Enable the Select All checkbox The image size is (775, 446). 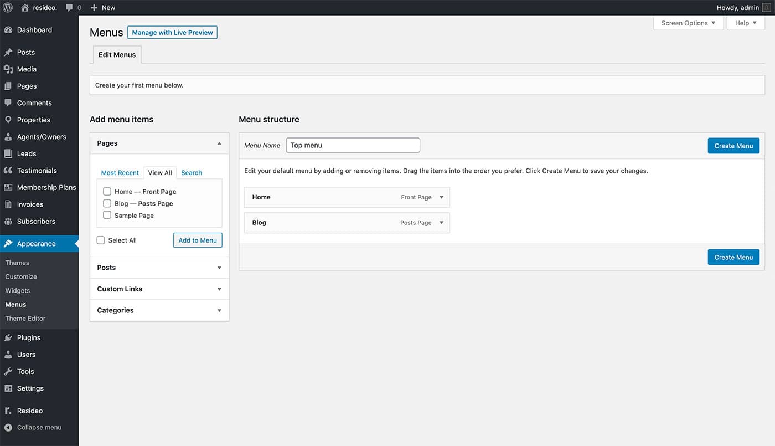(x=101, y=240)
